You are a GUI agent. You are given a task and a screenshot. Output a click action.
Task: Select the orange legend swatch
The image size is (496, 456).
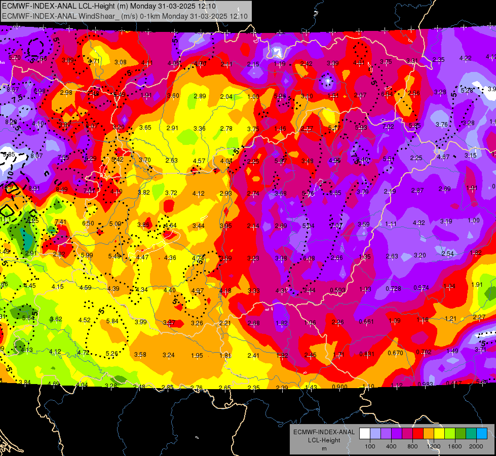(x=429, y=434)
